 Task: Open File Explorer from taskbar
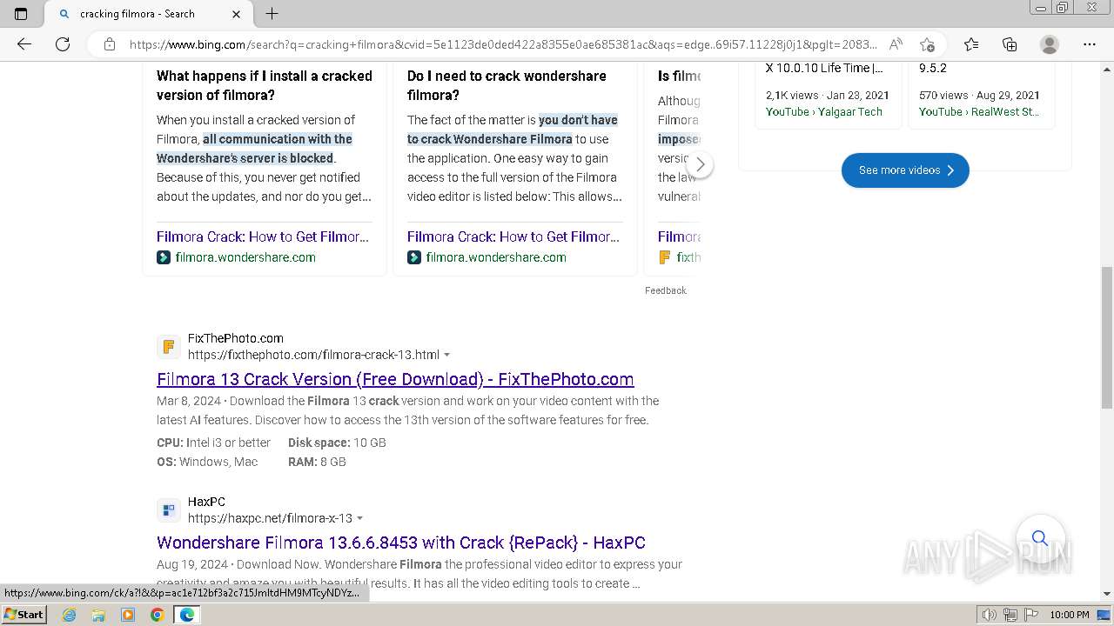coord(98,615)
